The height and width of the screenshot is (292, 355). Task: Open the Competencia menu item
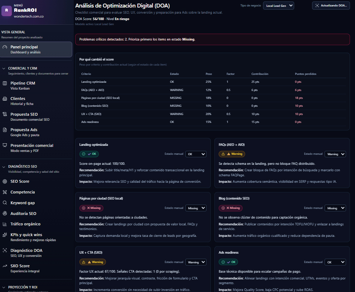coord(36,192)
